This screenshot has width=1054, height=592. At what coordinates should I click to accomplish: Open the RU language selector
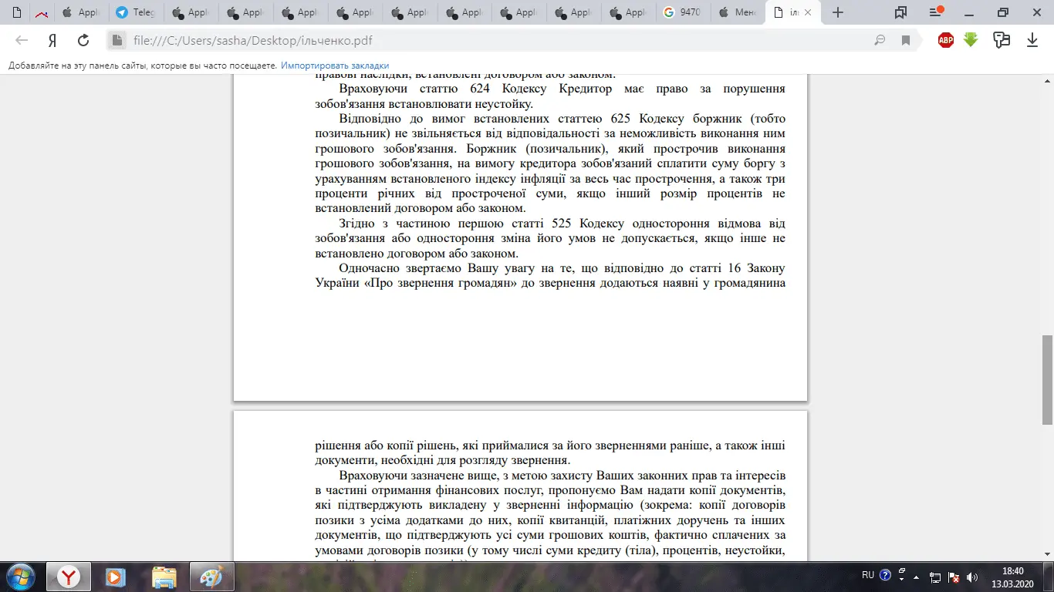pyautogui.click(x=868, y=575)
